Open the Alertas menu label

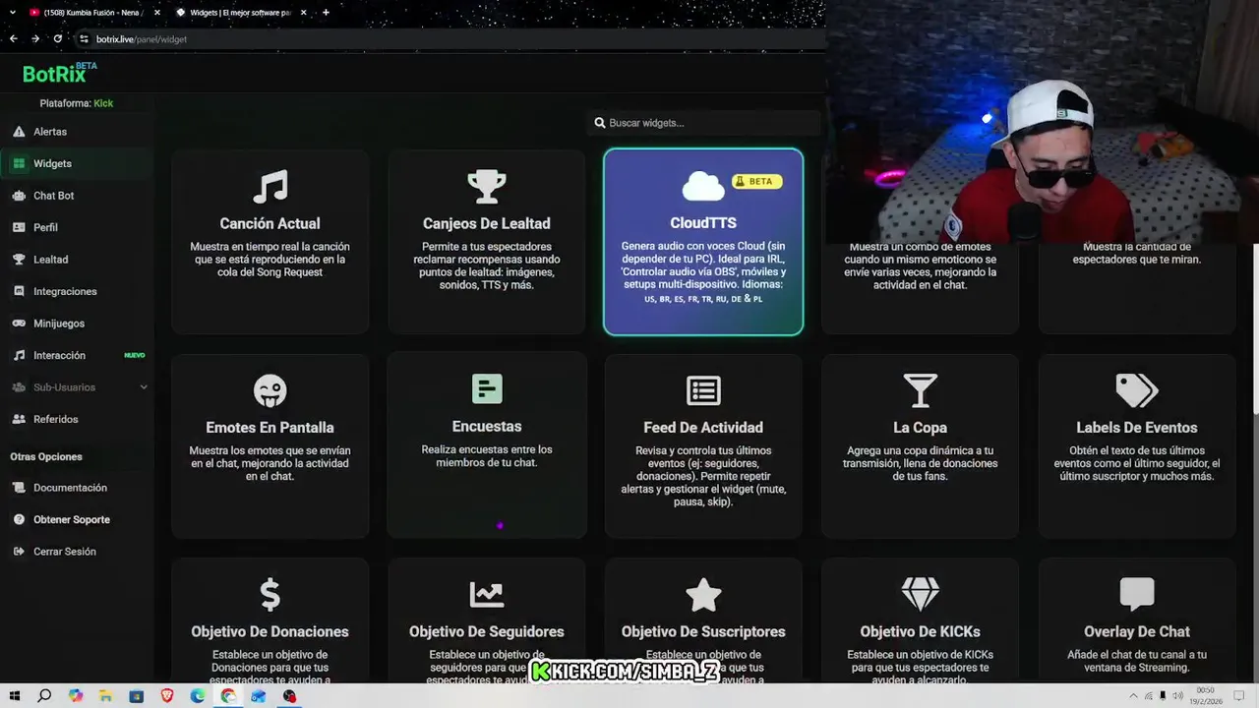pos(50,132)
